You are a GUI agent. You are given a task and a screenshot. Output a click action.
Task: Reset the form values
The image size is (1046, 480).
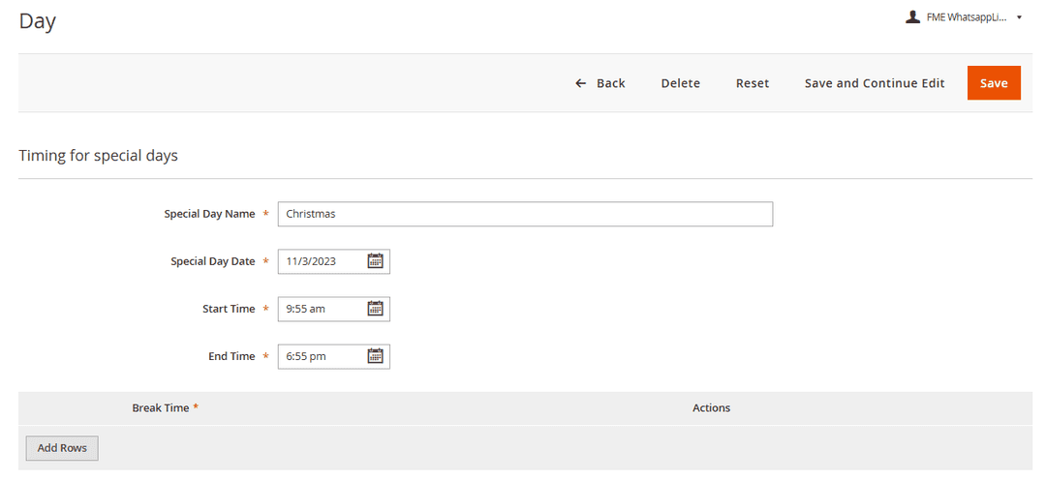click(753, 83)
